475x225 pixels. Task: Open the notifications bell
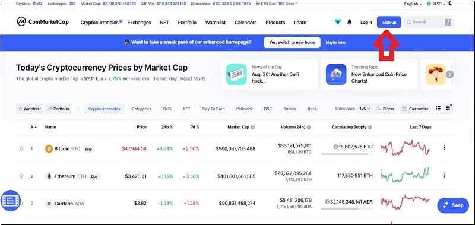pyautogui.click(x=350, y=22)
